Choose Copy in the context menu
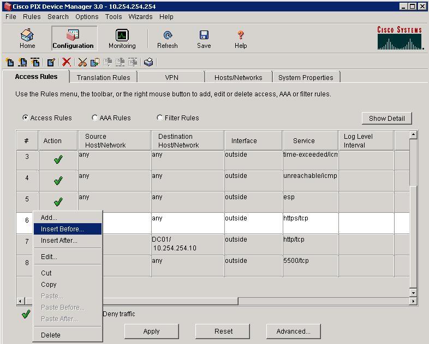Image resolution: width=429 pixels, height=344 pixels. pyautogui.click(x=68, y=285)
